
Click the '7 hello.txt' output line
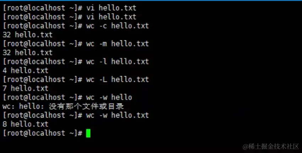(26, 88)
